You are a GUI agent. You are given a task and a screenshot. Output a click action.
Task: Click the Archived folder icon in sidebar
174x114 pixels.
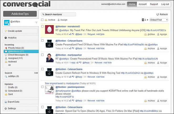(6, 62)
